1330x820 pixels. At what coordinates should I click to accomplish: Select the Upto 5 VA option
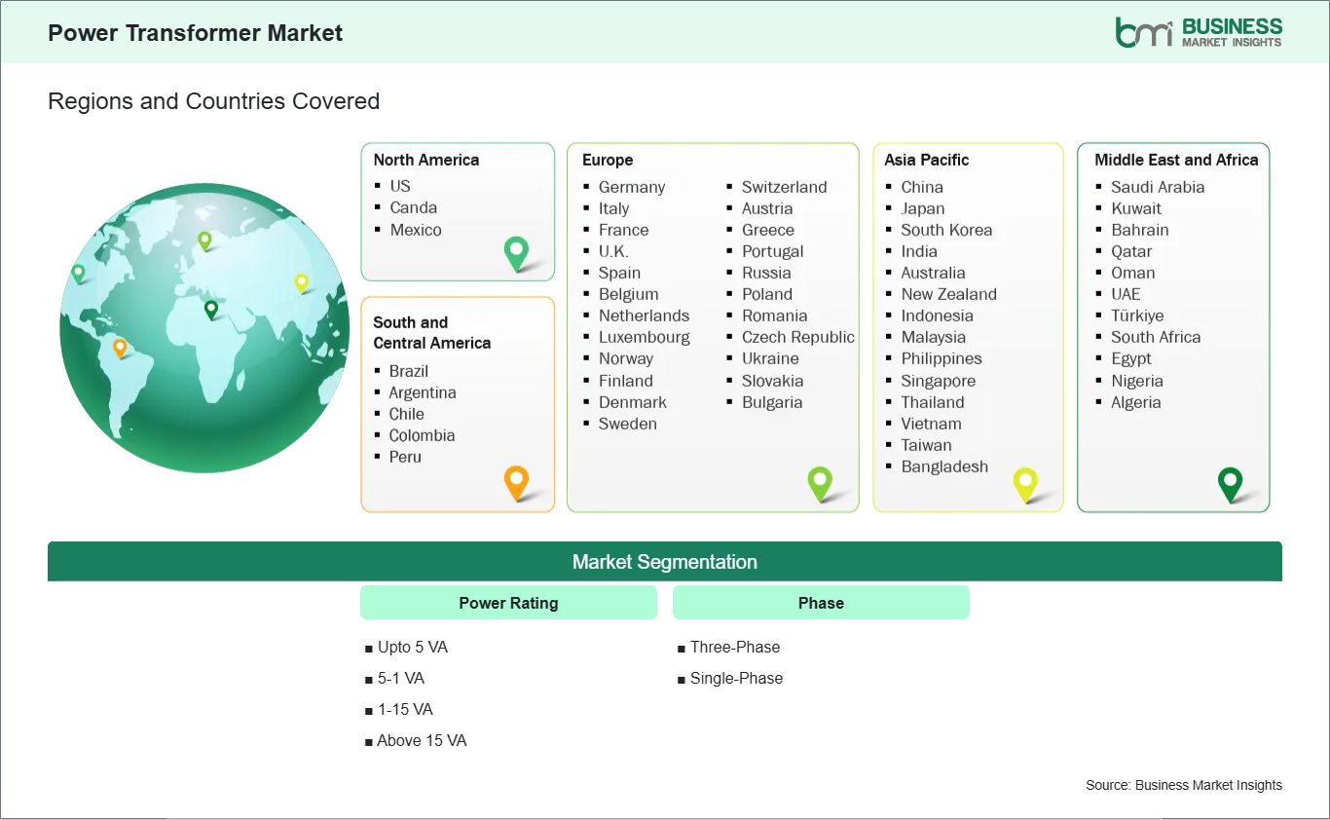pos(413,647)
